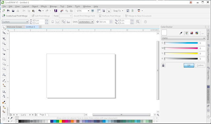Click the Undo icon
This screenshot has height=124, width=211.
[x=40, y=11]
